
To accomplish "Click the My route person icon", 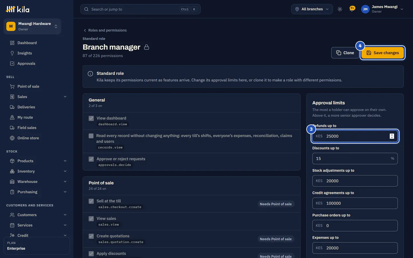I will 12,117.
